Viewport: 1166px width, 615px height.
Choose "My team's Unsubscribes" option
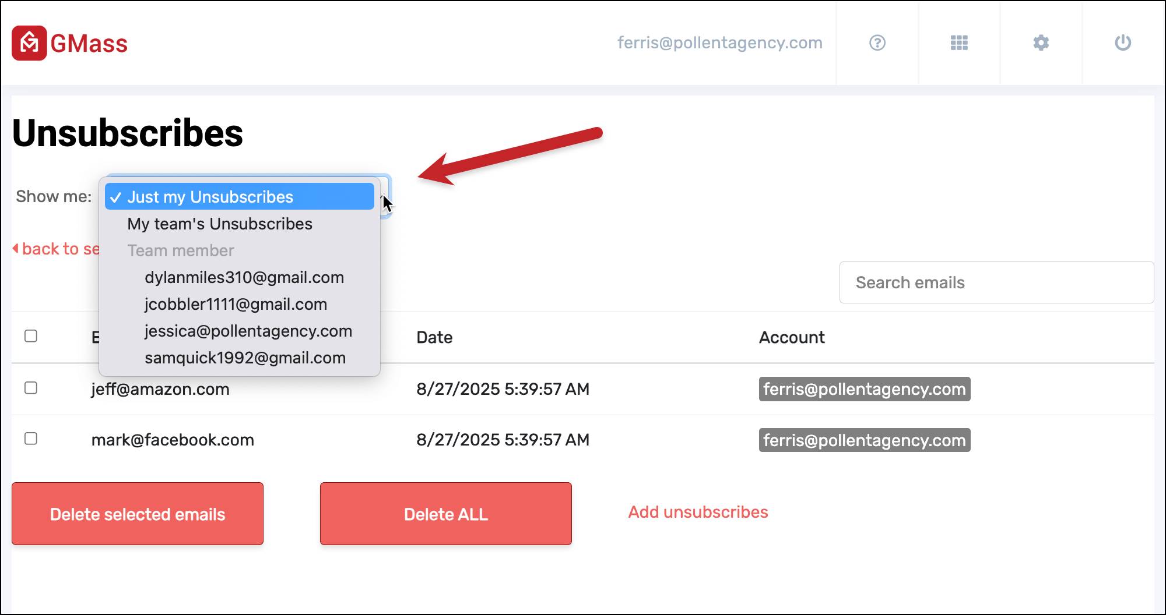click(220, 224)
